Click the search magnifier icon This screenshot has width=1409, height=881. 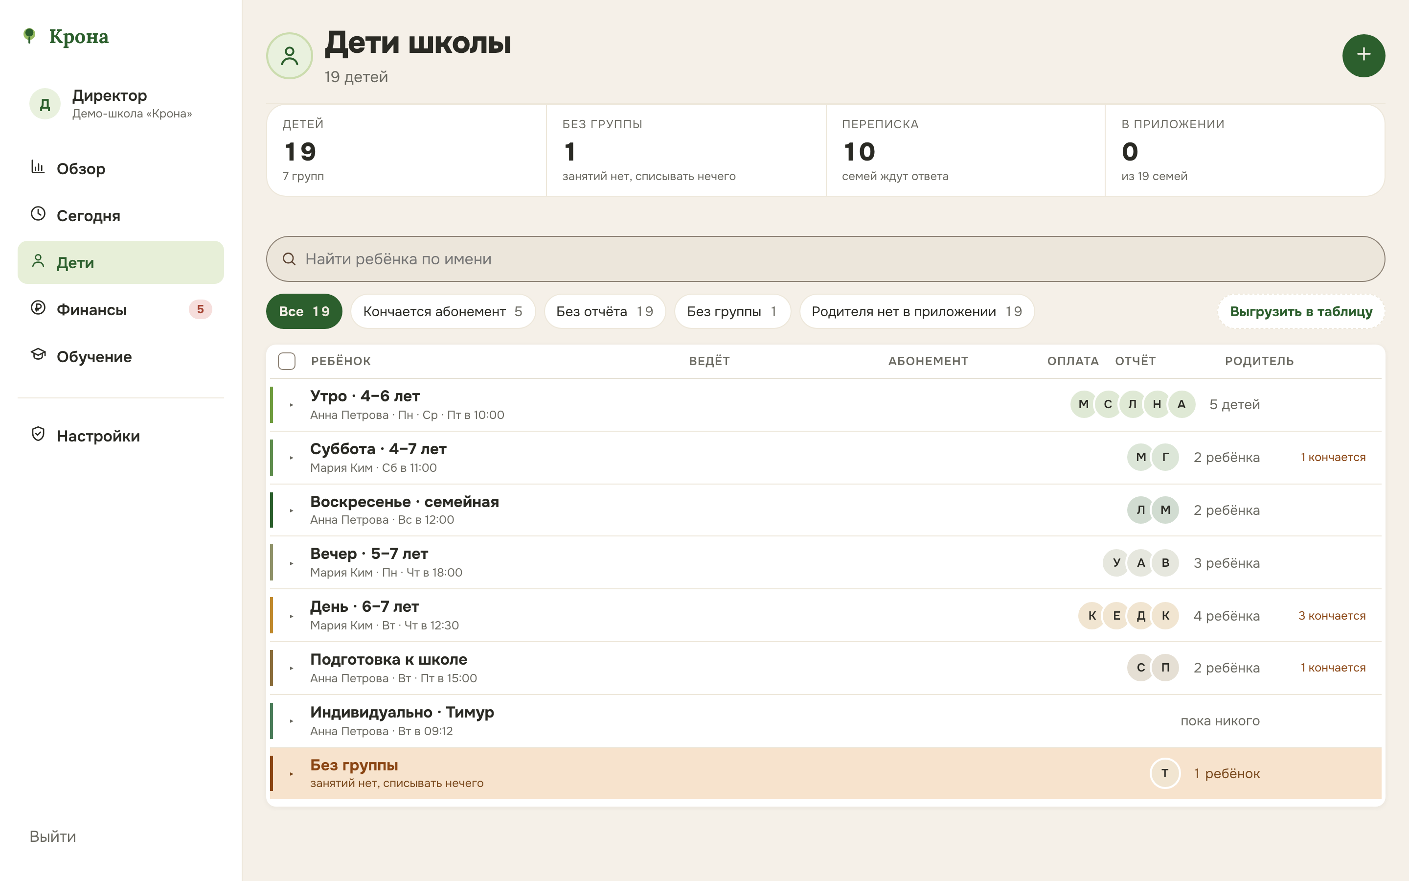[289, 259]
